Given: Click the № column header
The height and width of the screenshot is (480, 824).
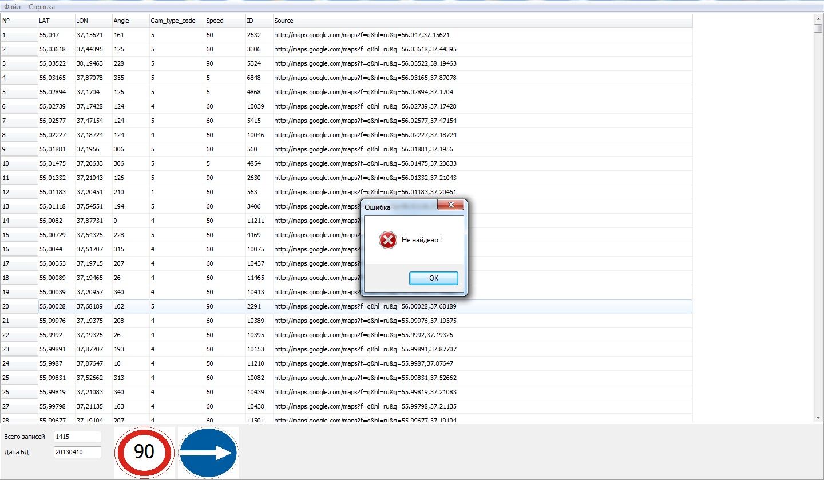Looking at the screenshot, I should pos(19,21).
